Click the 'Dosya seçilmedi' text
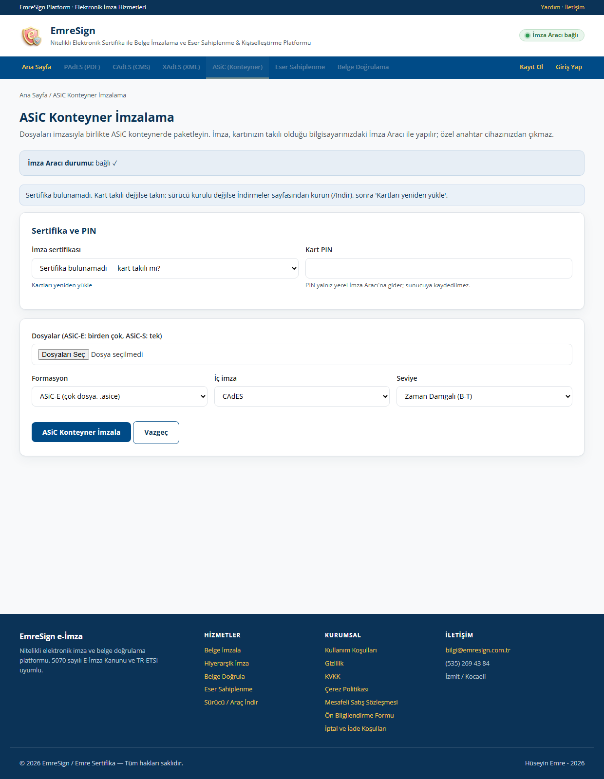The width and height of the screenshot is (604, 779). (117, 354)
